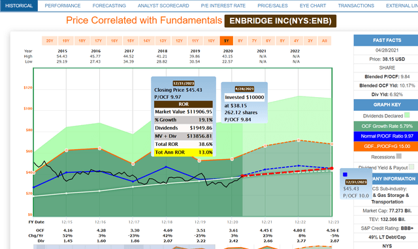Switch to the PERFORMANCE tab

coord(63,6)
